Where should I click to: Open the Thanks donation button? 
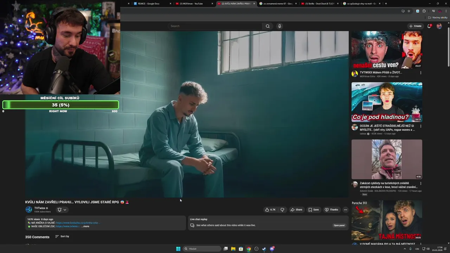(332, 210)
